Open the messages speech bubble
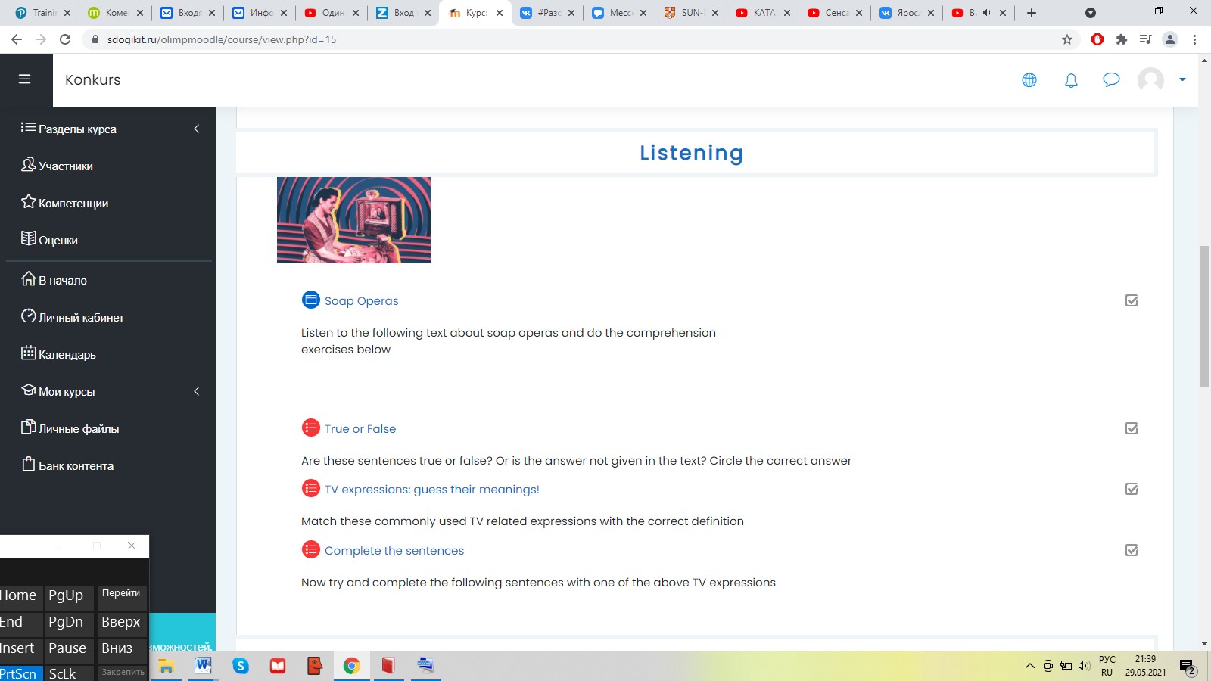This screenshot has height=681, width=1211. (1111, 79)
